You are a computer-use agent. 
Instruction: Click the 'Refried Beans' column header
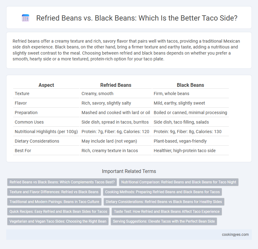[116, 85]
